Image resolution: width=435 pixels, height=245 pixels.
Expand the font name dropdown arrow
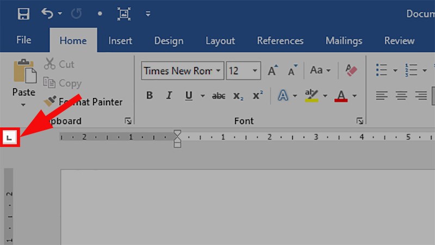coord(219,71)
